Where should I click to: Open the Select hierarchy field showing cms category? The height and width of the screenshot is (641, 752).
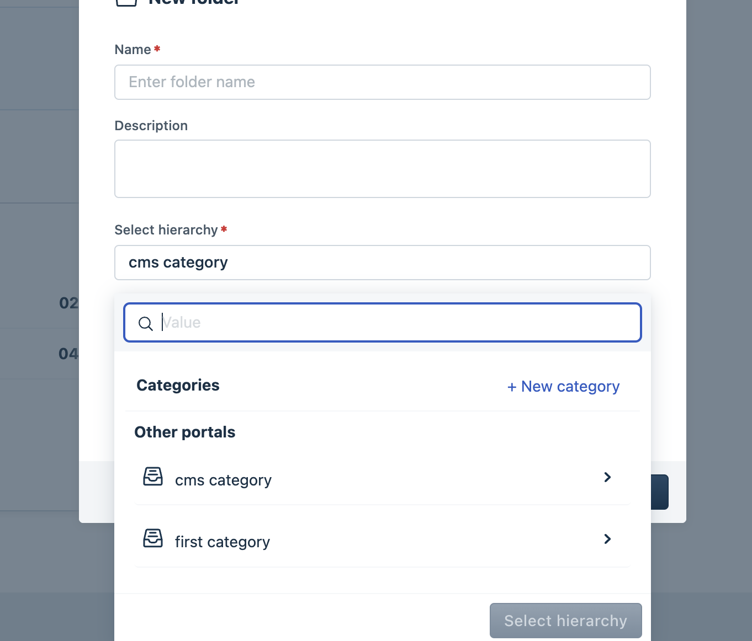click(x=382, y=263)
